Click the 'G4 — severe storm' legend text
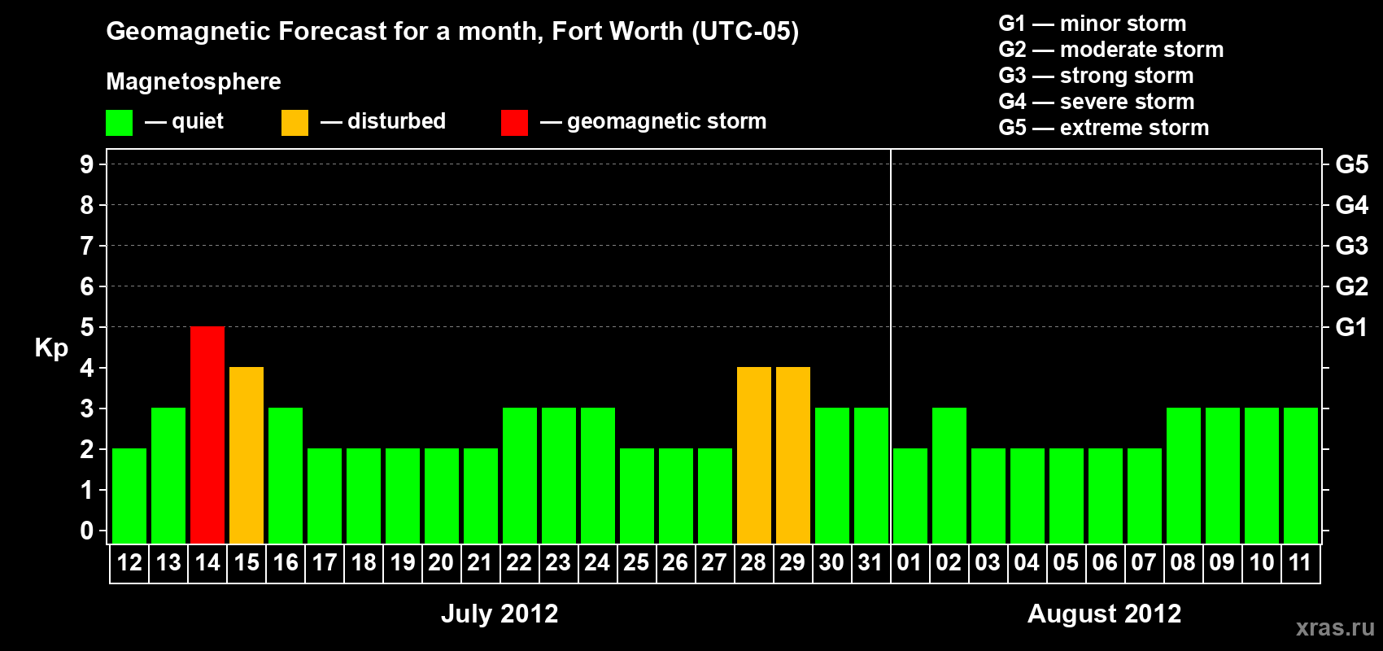The image size is (1383, 651). 1097,102
